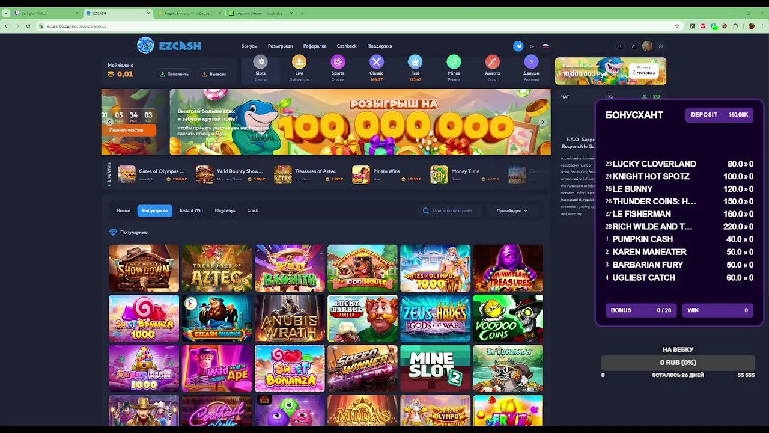Open the user profile avatar
This screenshot has height=433, width=769.
tap(647, 46)
